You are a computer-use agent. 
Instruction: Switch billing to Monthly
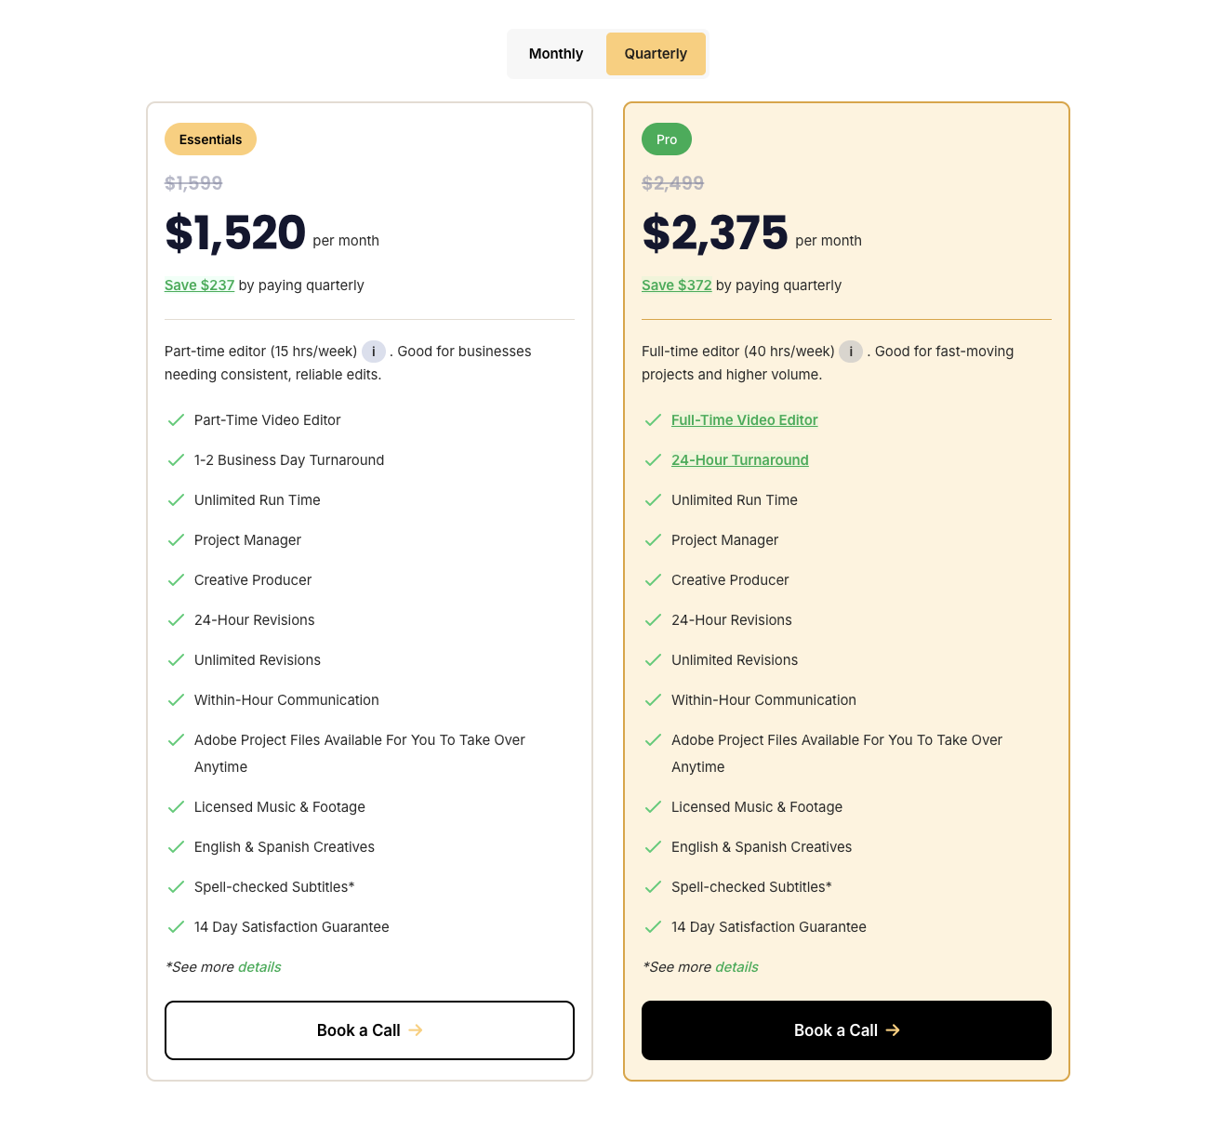click(x=556, y=54)
